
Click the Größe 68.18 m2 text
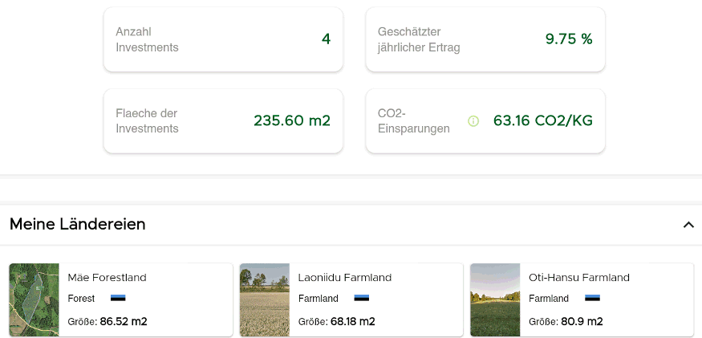pyautogui.click(x=337, y=322)
